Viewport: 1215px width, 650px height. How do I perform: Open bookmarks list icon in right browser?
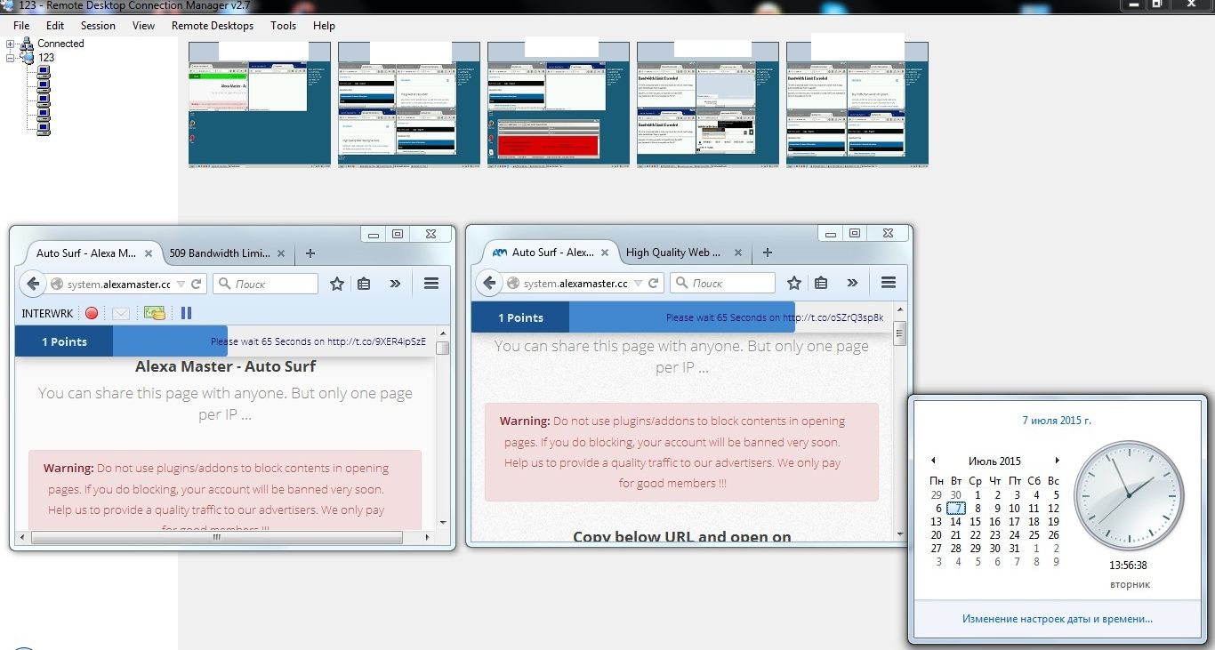(x=821, y=283)
